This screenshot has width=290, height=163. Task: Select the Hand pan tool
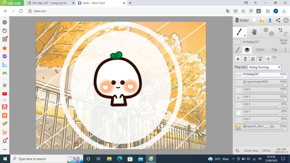tap(254, 32)
